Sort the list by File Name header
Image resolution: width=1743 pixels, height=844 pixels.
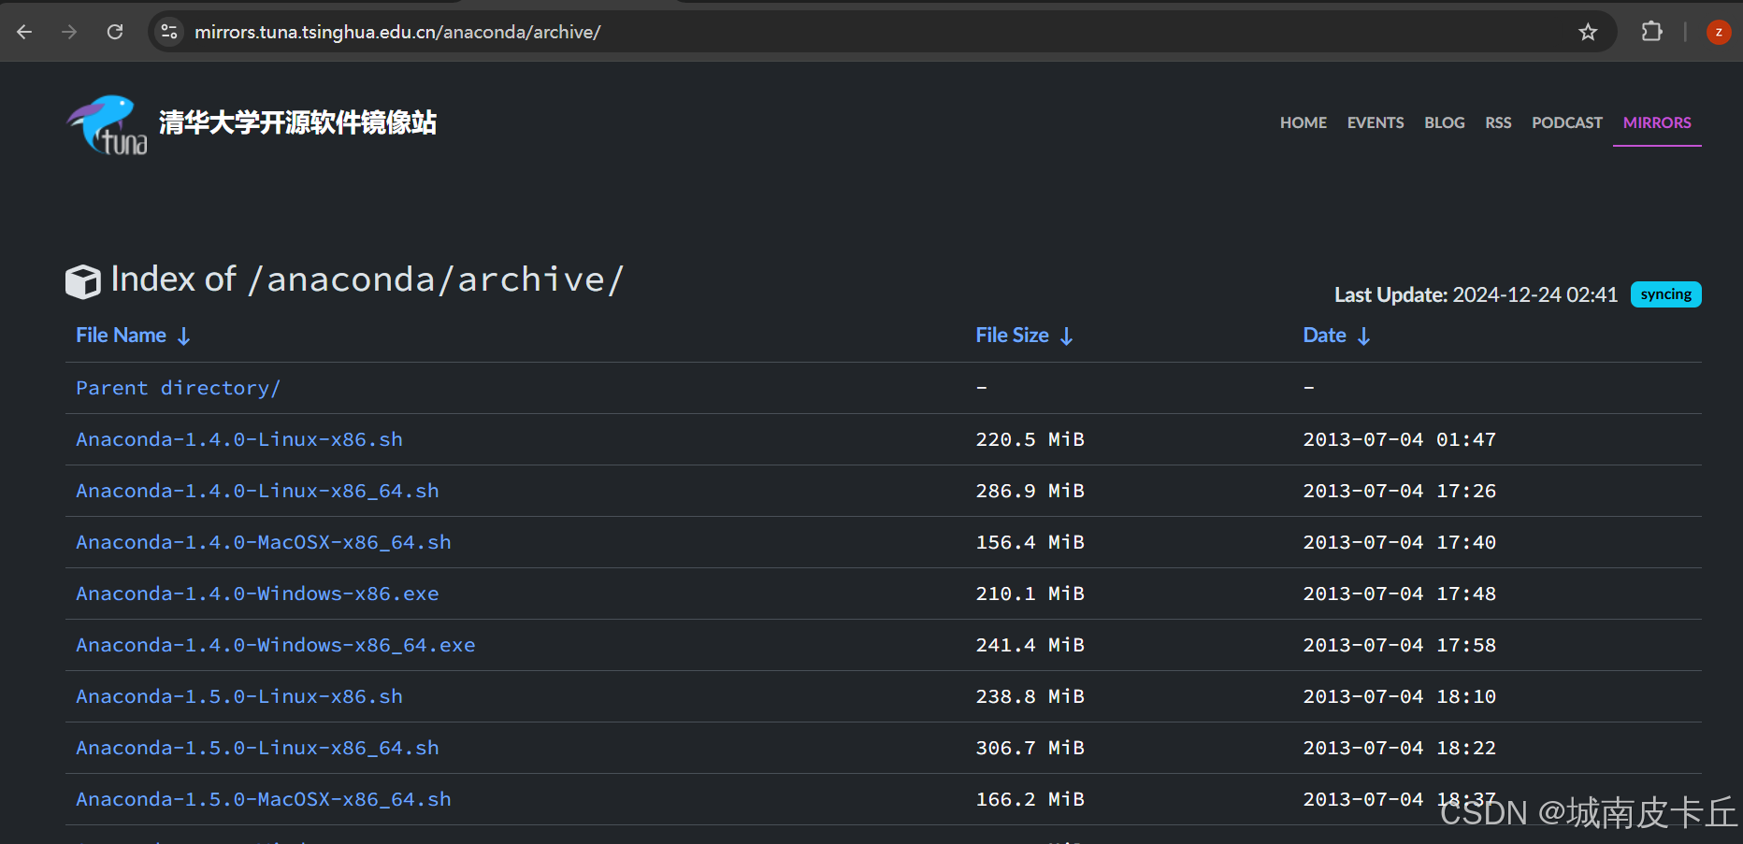click(122, 336)
